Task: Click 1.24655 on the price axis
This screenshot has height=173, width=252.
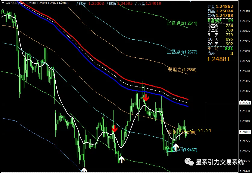Action: pos(245,151)
